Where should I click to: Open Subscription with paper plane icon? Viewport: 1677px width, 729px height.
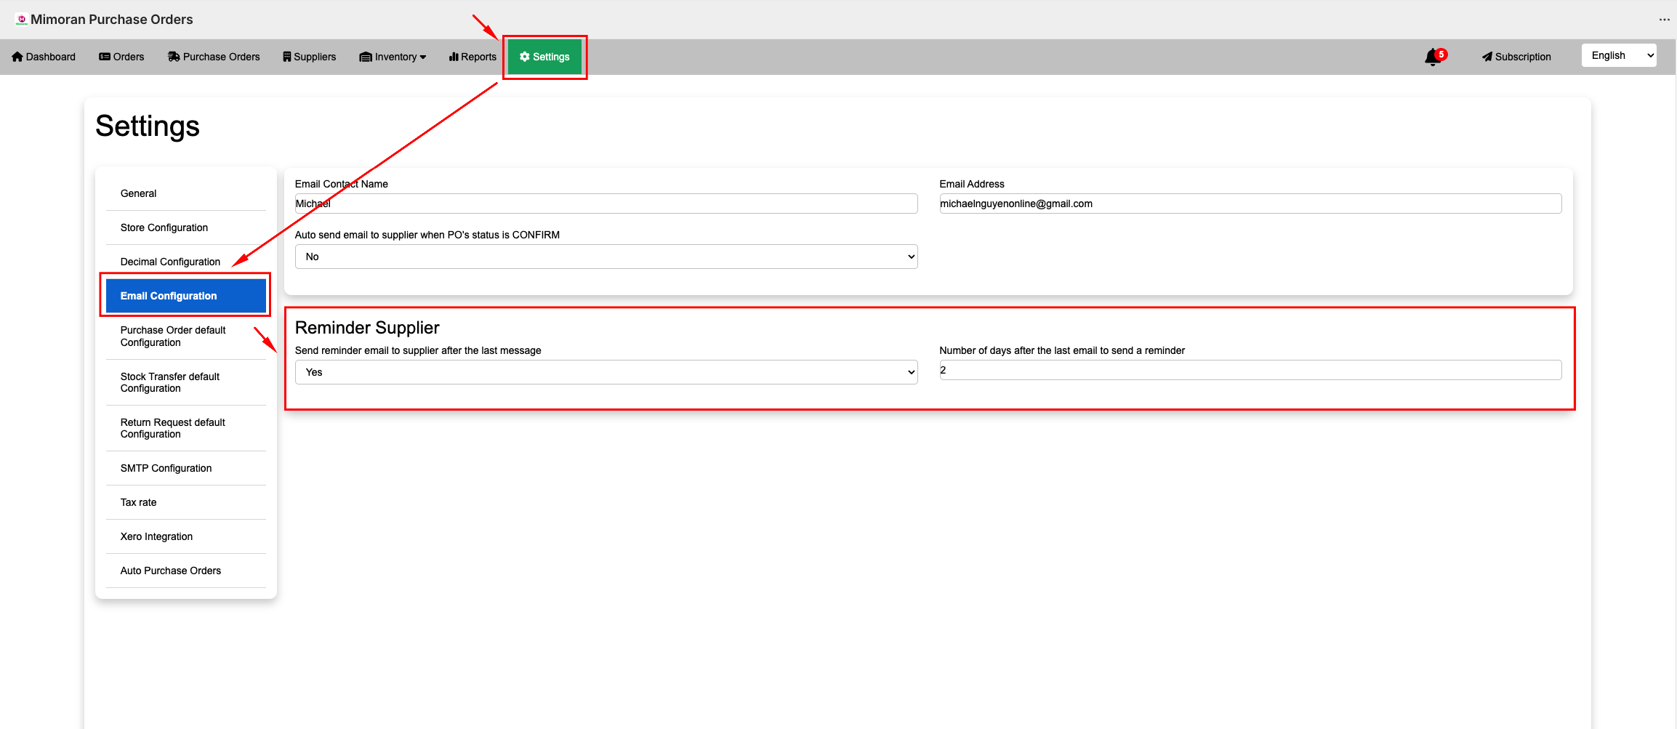(1516, 57)
